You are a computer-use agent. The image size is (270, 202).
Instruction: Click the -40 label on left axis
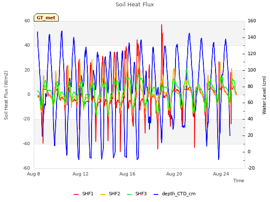[26, 144]
